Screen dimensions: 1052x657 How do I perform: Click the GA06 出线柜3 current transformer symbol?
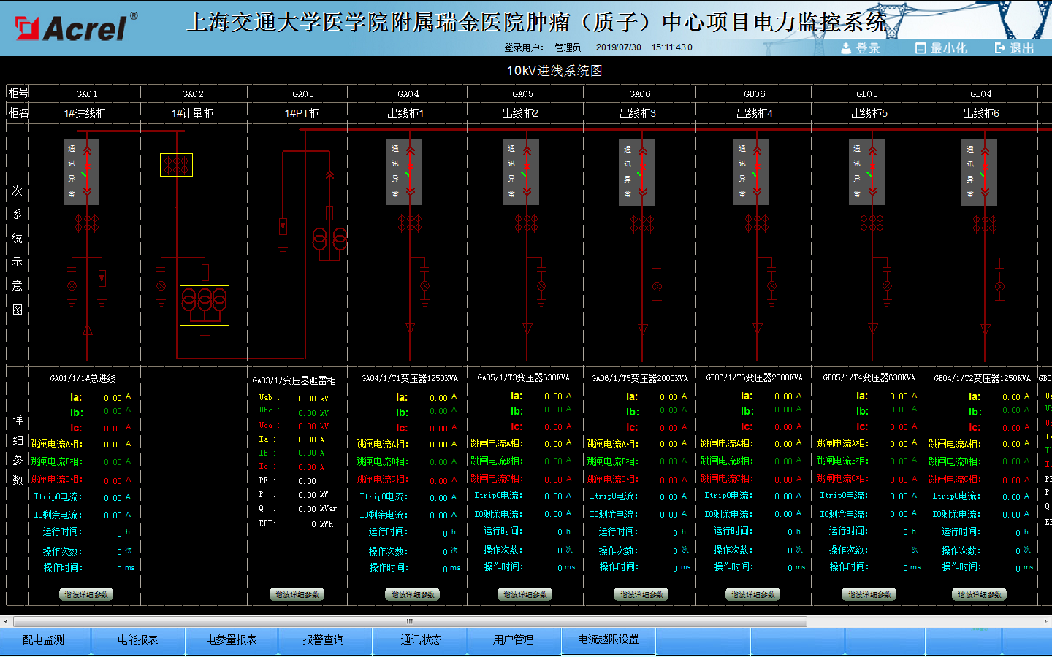tap(642, 223)
